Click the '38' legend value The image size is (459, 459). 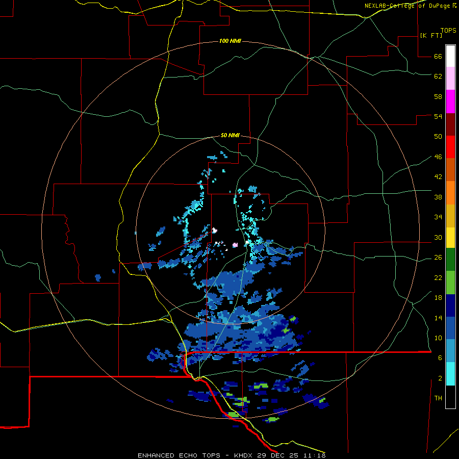438,197
